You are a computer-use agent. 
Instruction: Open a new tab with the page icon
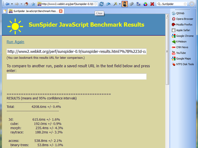coord(5,11)
